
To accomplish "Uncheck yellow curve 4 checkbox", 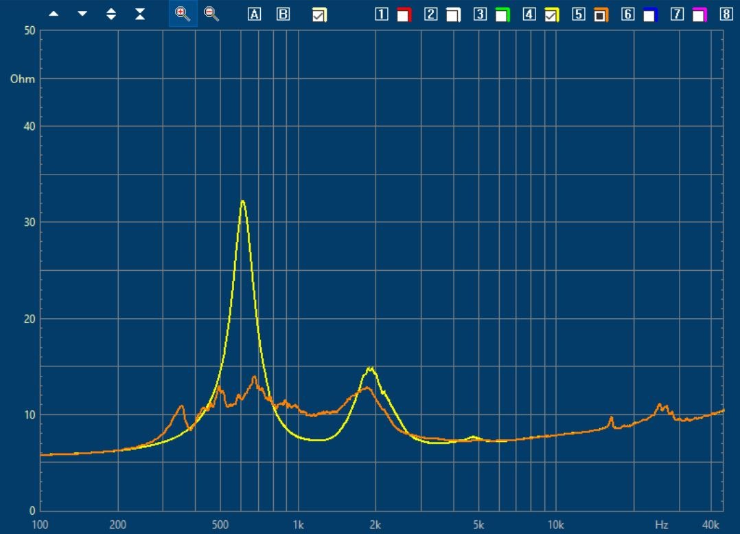I will pyautogui.click(x=551, y=15).
